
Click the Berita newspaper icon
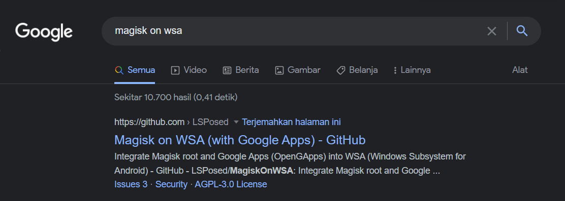click(x=227, y=70)
